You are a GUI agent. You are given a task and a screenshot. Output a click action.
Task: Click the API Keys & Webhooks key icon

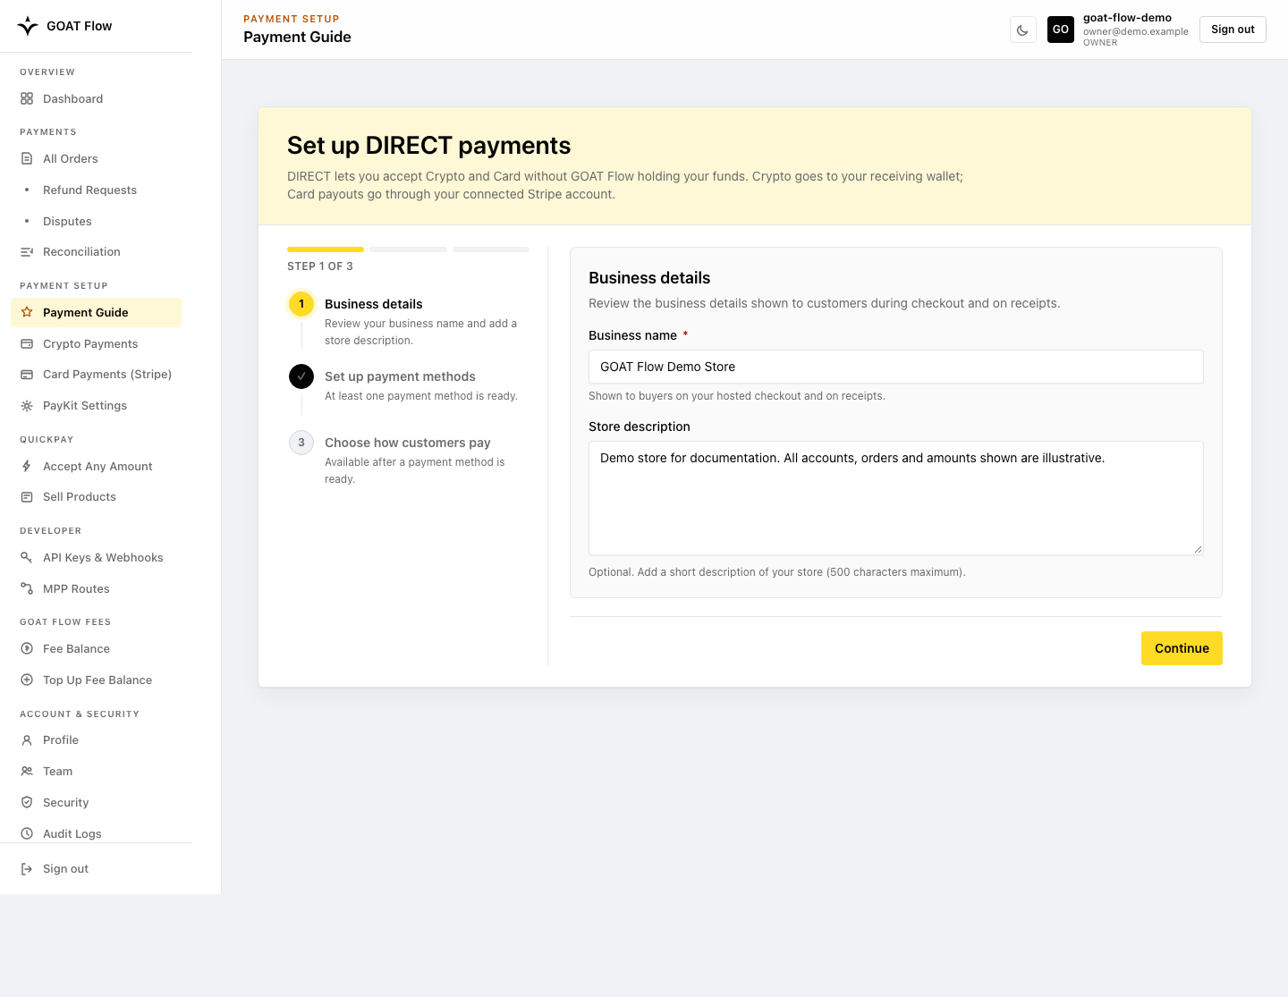(x=27, y=557)
